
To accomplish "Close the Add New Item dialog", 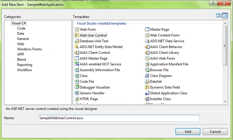I will 224,3.
